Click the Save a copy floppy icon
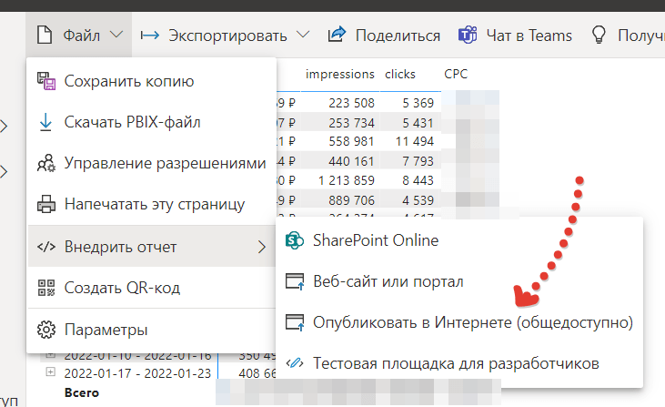The height and width of the screenshot is (407, 665). click(45, 82)
